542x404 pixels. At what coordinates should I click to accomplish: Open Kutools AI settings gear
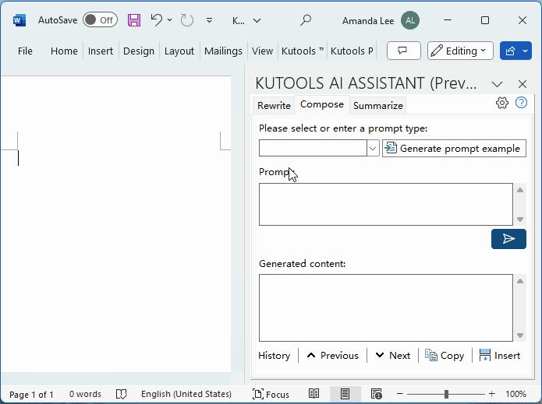click(502, 103)
